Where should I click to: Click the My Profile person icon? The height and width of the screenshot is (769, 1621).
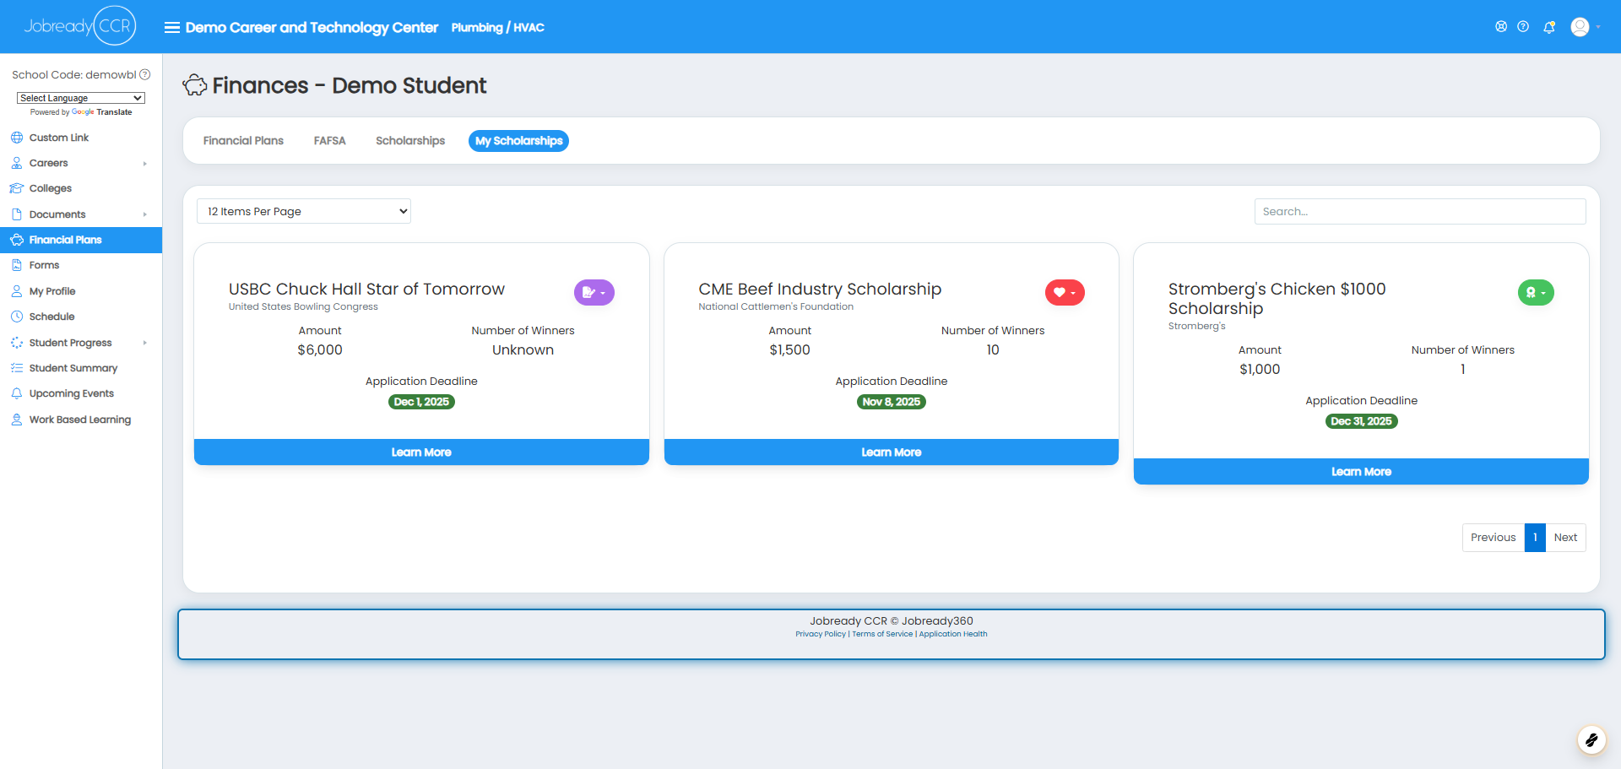click(17, 291)
